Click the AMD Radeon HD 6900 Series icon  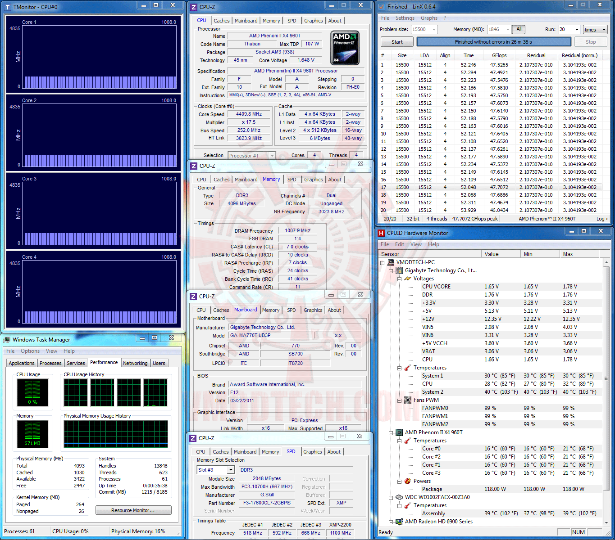[x=399, y=522]
